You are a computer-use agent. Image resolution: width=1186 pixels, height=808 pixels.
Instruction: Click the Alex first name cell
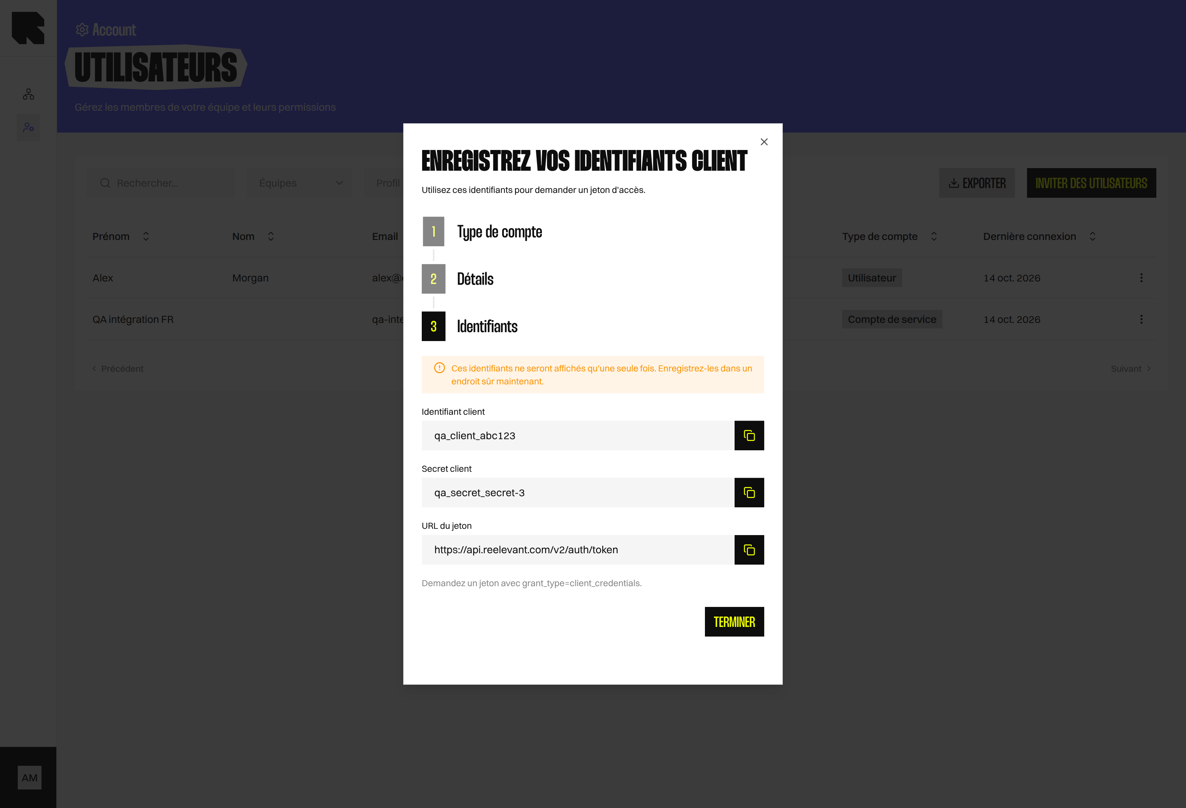pyautogui.click(x=103, y=278)
